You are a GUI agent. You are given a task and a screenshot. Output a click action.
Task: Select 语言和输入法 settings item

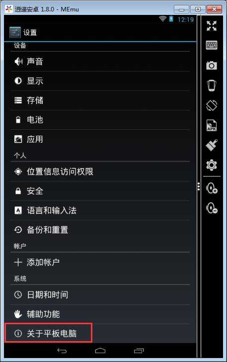point(100,210)
